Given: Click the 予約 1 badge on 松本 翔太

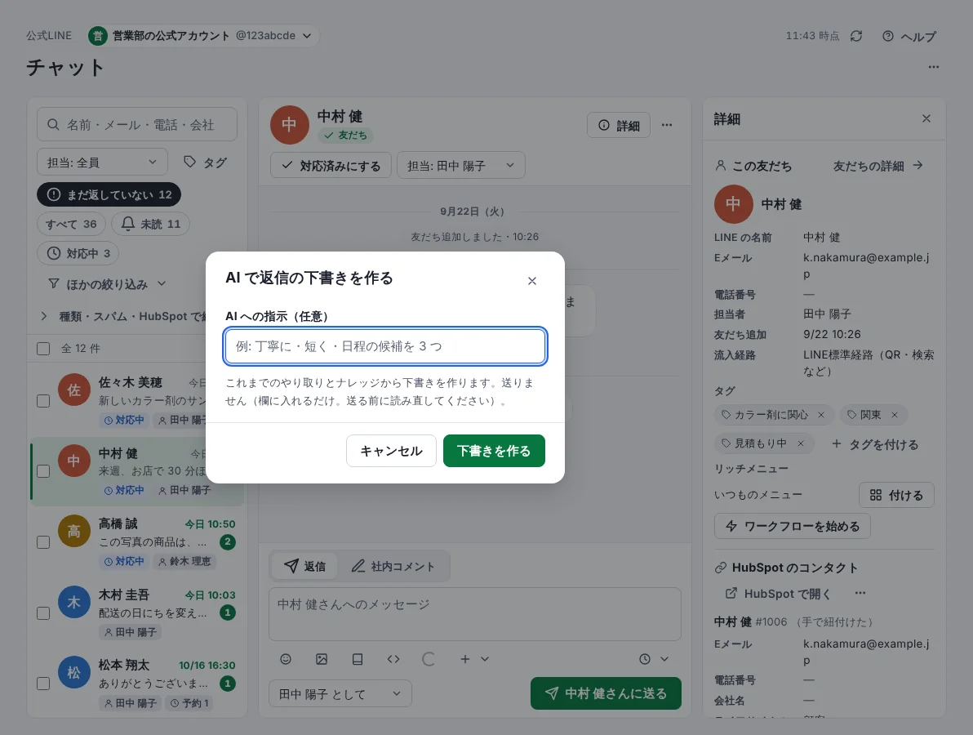Looking at the screenshot, I should point(189,702).
